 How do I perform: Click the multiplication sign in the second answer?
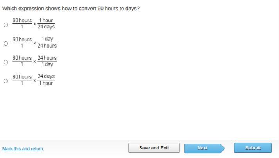[34, 43]
